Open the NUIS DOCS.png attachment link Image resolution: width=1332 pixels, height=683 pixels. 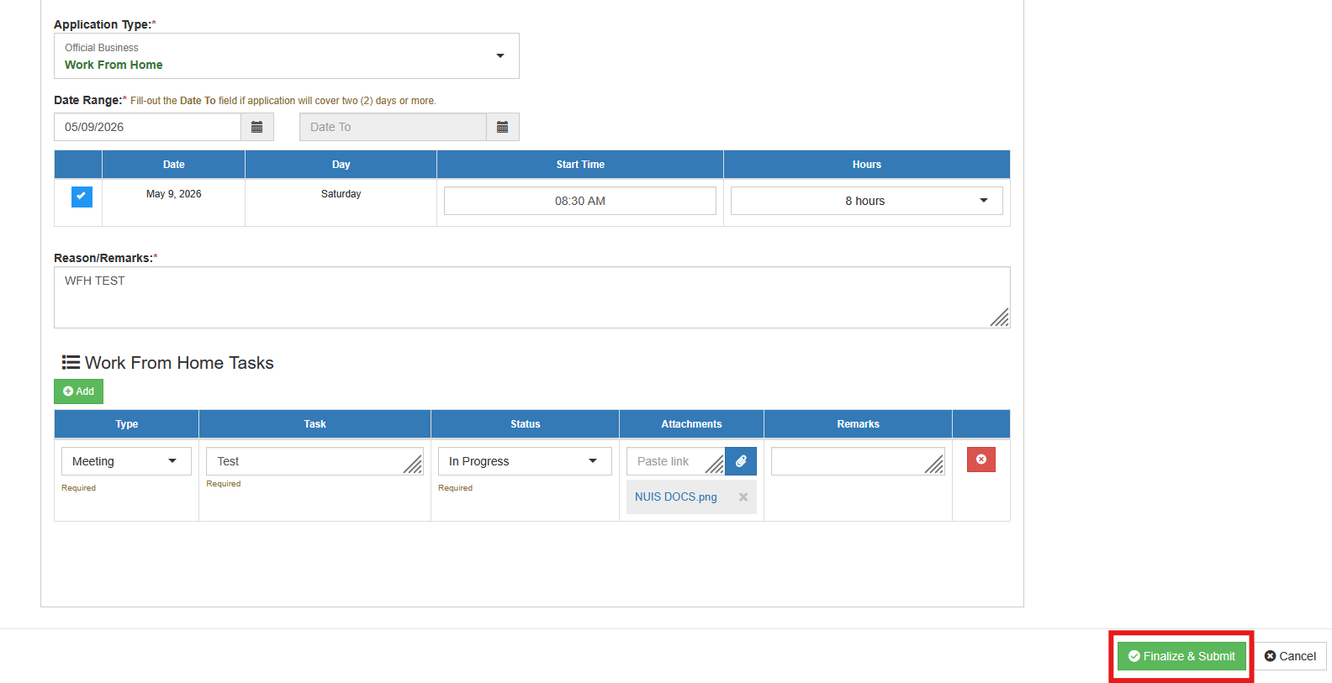coord(676,497)
